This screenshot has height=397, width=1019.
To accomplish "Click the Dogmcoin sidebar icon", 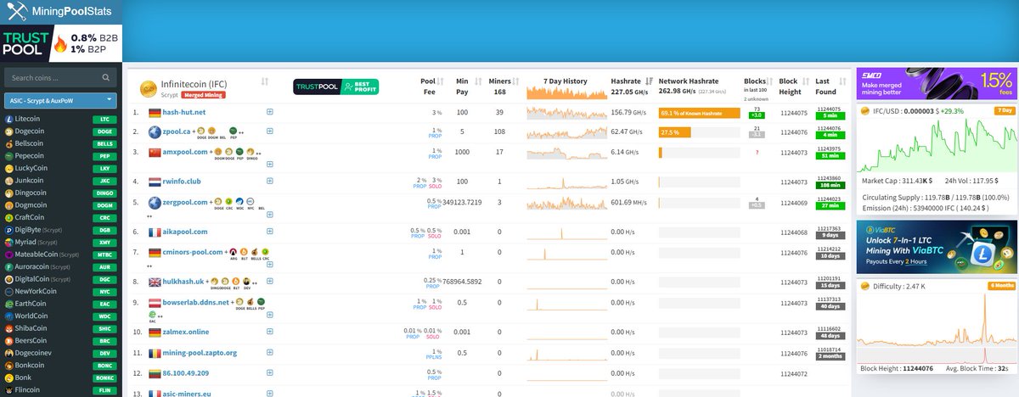I will pyautogui.click(x=9, y=205).
